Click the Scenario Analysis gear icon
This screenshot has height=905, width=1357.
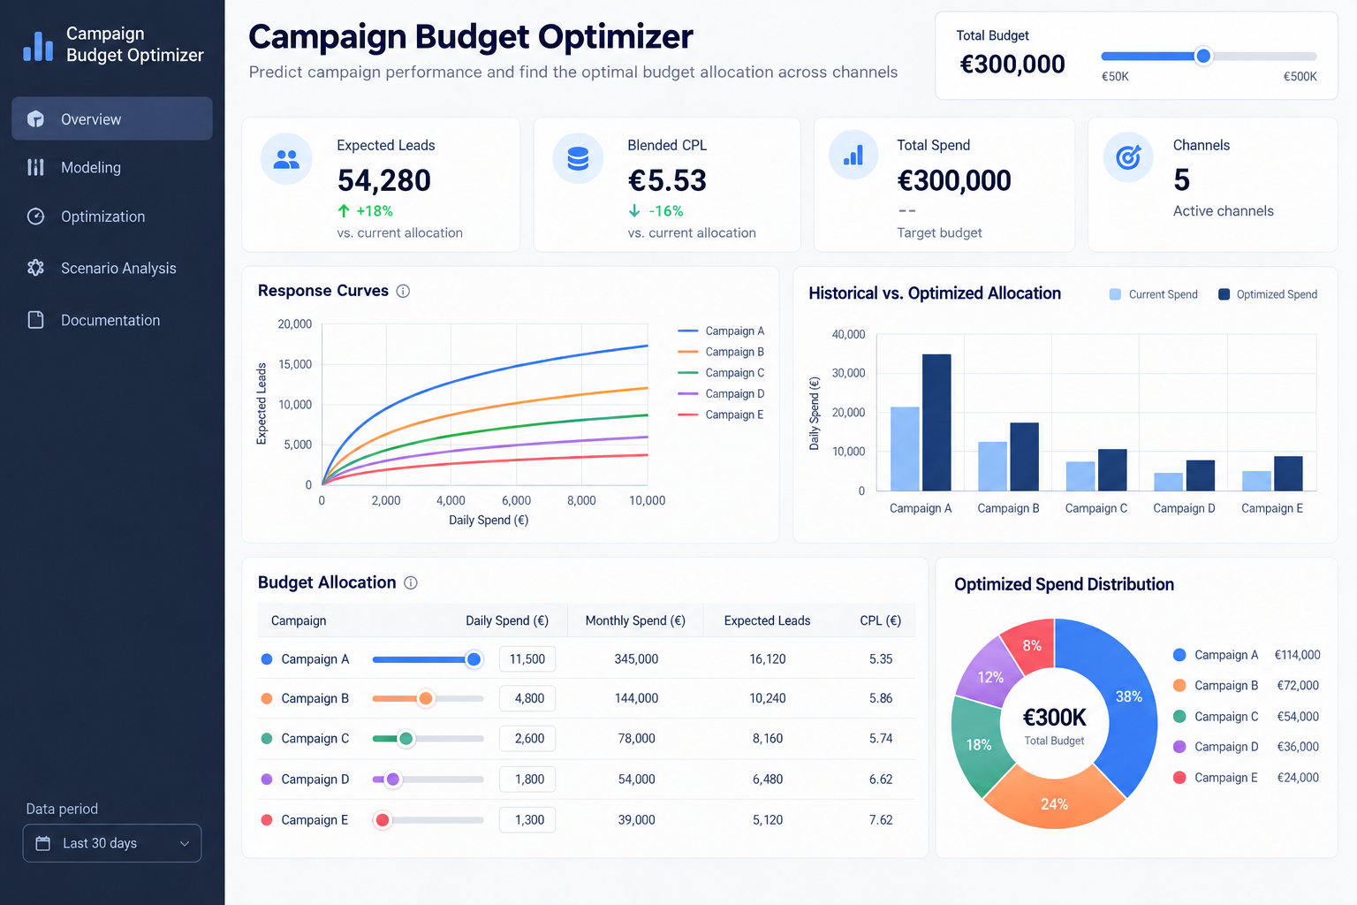click(x=35, y=268)
